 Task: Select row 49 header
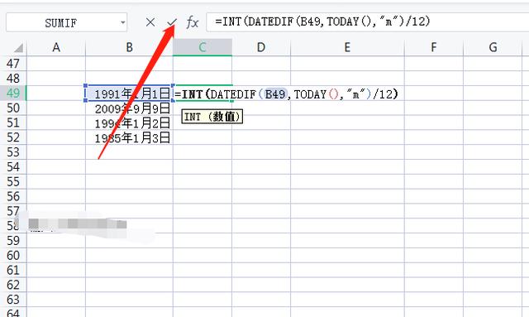13,93
